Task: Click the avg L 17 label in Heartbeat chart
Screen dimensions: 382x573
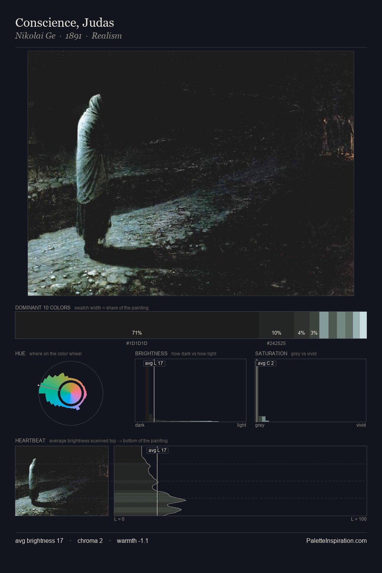Action: [157, 450]
